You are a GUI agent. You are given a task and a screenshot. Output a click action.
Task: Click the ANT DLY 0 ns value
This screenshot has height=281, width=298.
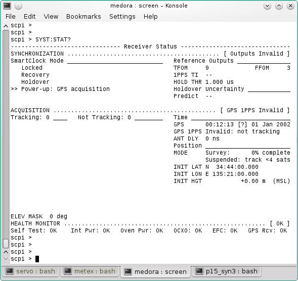point(212,138)
